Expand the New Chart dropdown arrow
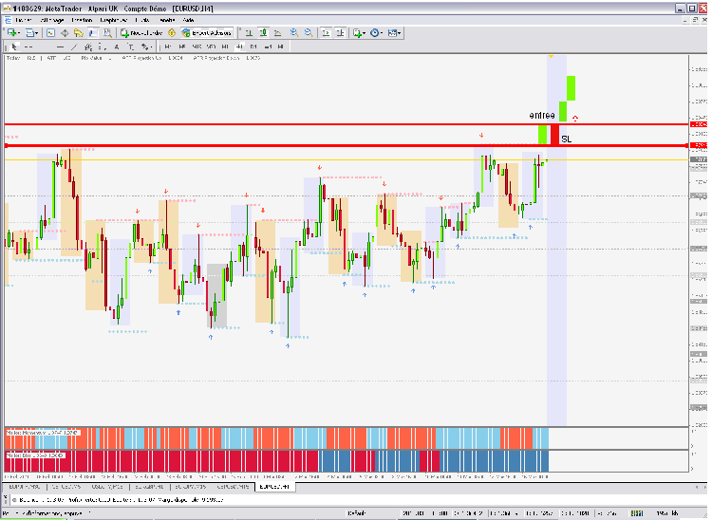 coord(19,33)
